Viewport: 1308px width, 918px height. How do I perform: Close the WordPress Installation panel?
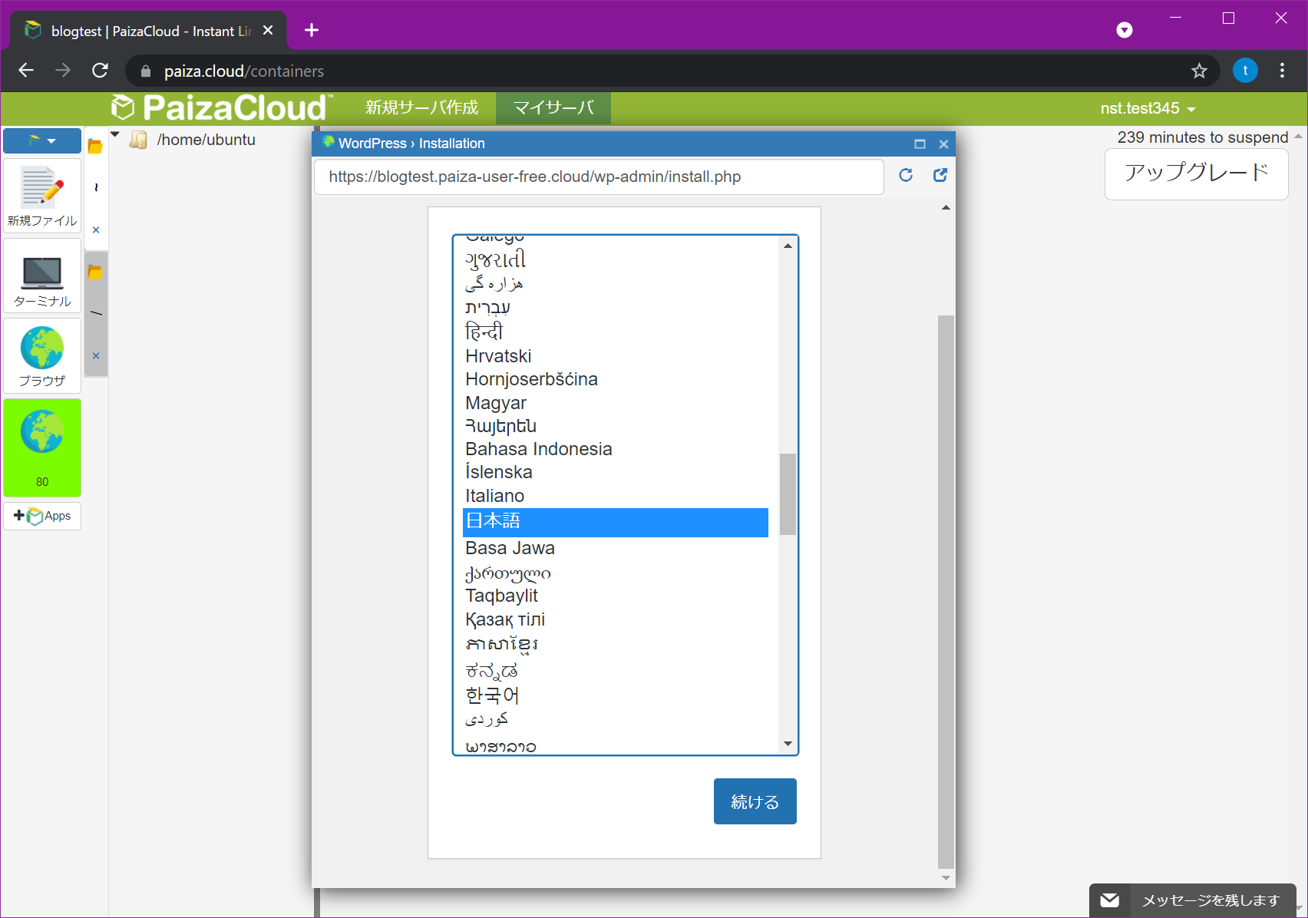click(943, 144)
